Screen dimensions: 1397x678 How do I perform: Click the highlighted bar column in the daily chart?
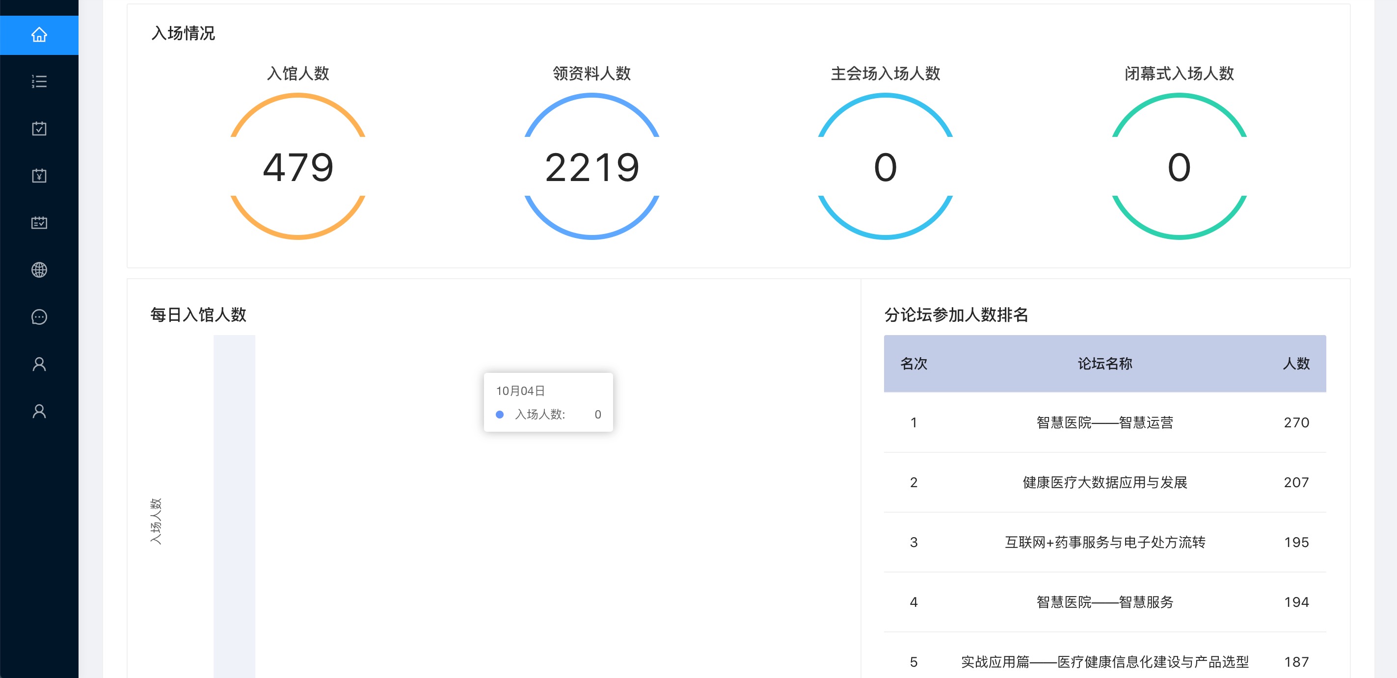pos(234,506)
